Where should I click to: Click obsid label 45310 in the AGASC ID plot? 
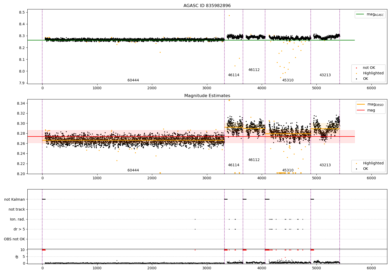click(288, 80)
